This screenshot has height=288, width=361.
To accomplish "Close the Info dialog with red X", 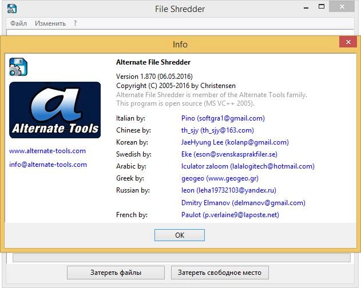I will [348, 42].
